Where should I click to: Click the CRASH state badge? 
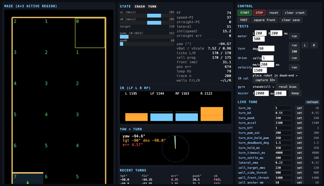pyautogui.click(x=140, y=6)
